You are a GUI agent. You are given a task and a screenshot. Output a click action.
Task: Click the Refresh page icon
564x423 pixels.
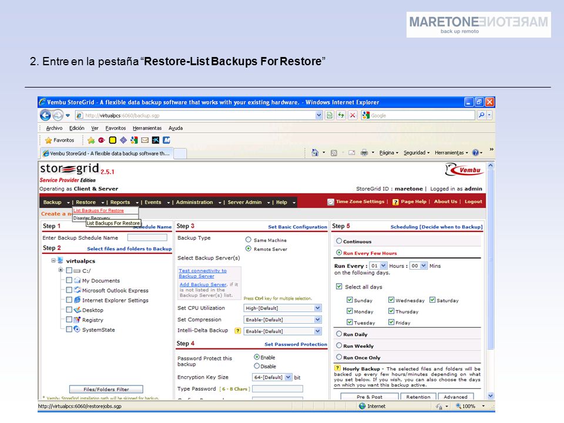[341, 116]
